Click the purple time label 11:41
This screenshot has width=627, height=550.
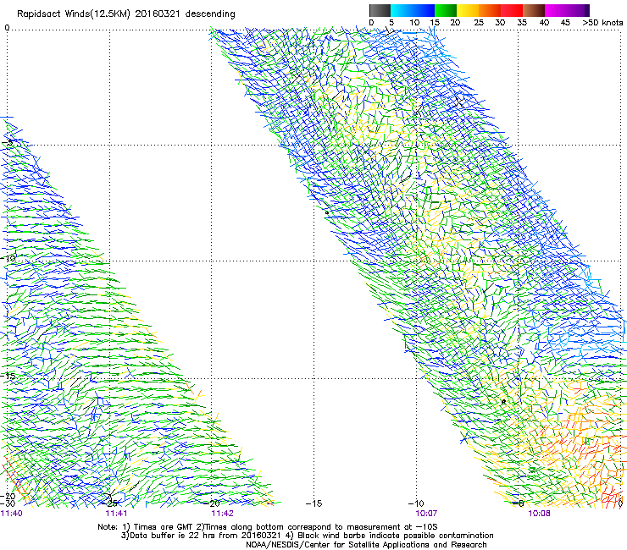116,514
